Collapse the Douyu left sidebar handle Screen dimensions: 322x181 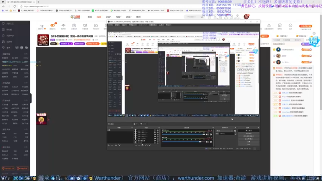[x=31, y=98]
